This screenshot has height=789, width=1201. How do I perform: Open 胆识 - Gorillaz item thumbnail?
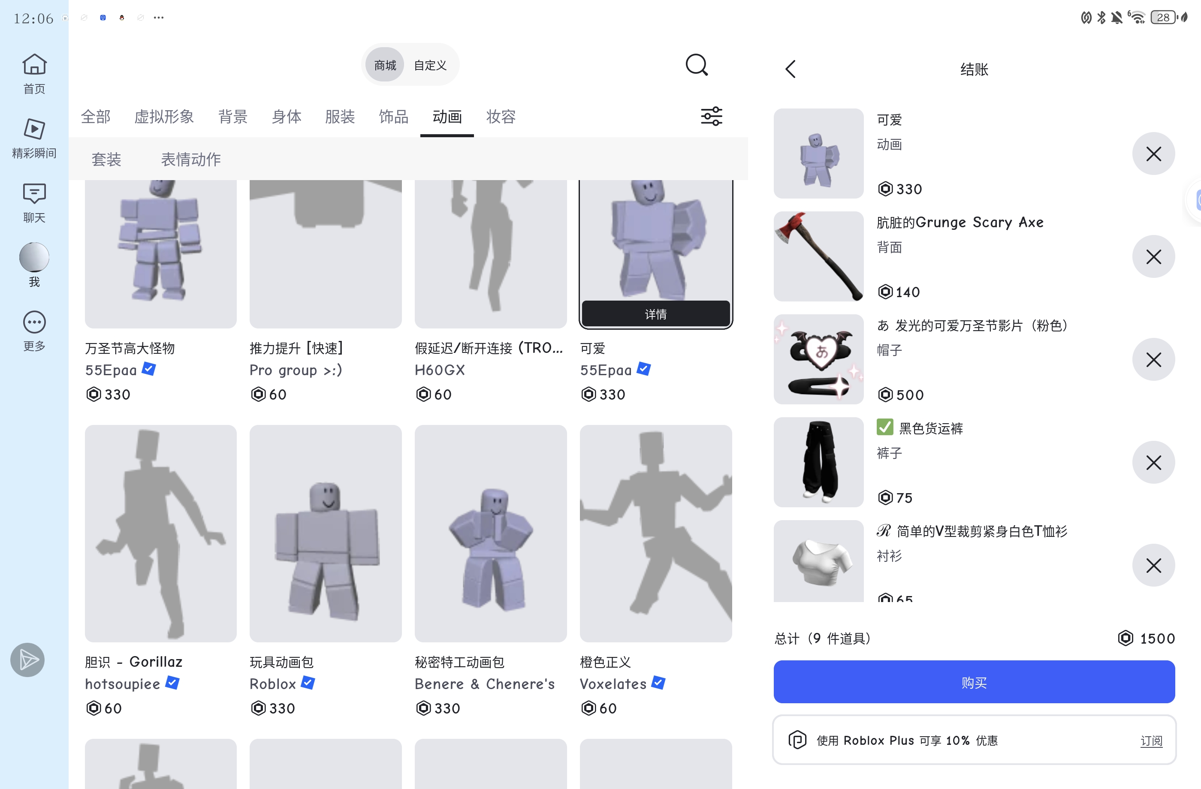(x=160, y=533)
